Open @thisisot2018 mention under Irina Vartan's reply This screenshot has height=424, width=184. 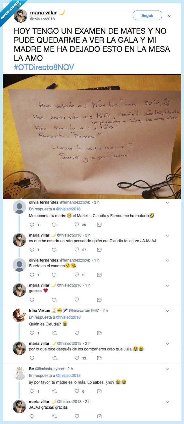[68, 317]
